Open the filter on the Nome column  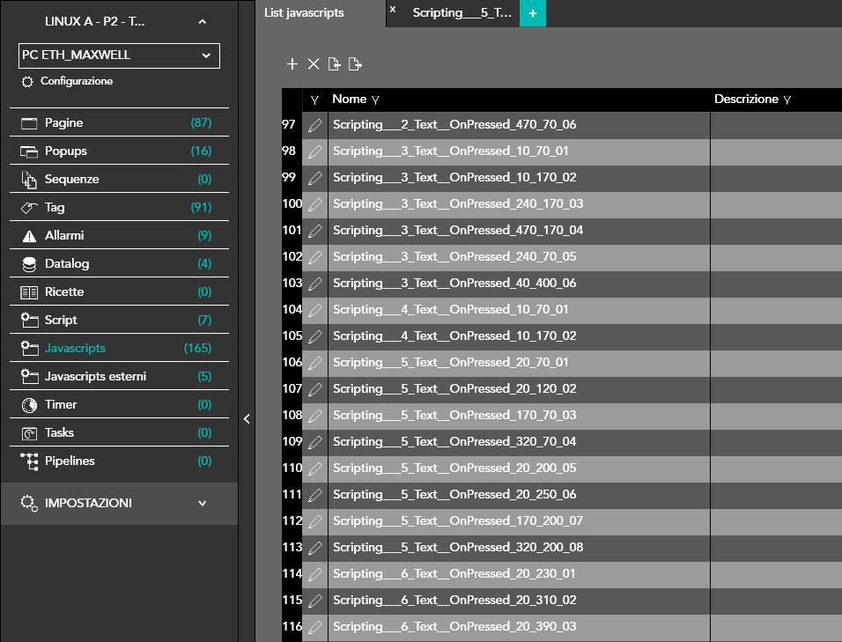[376, 100]
